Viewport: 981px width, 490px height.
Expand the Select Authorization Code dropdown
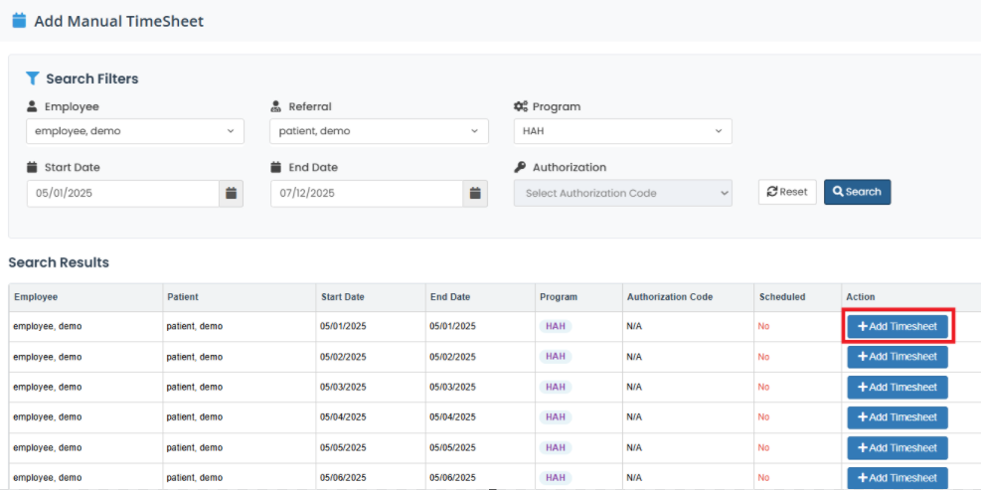click(x=622, y=194)
